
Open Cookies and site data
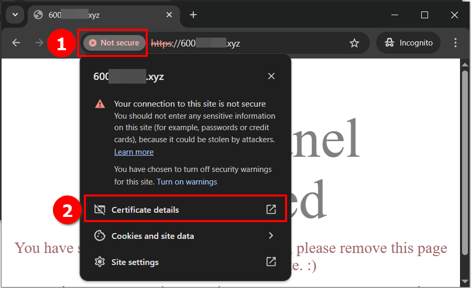(x=185, y=236)
